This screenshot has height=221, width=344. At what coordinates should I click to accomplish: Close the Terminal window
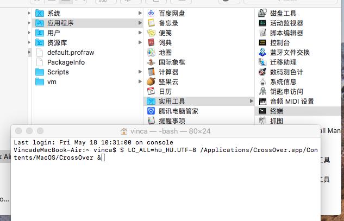click(x=18, y=131)
